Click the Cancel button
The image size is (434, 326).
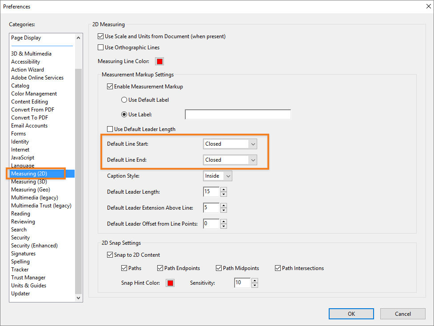click(x=402, y=314)
